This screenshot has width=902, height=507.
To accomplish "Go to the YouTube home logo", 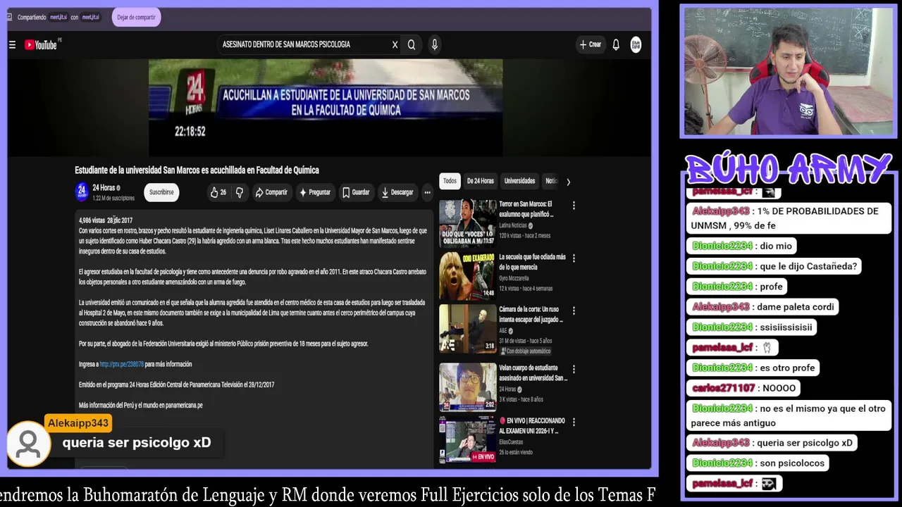I will click(42, 44).
